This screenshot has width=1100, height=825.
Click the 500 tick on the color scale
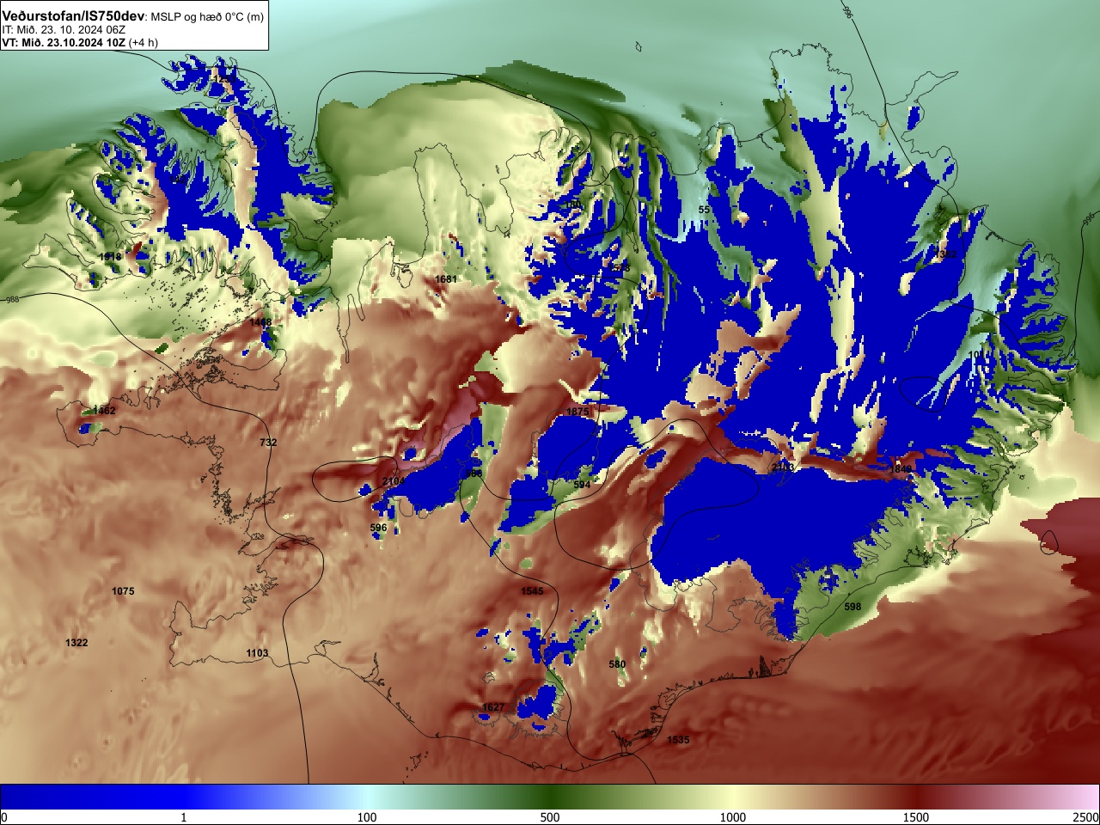coord(550,817)
